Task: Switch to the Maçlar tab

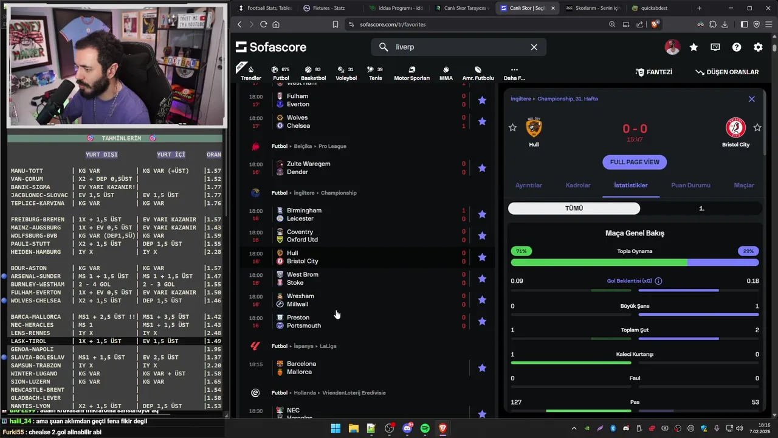Action: [744, 185]
